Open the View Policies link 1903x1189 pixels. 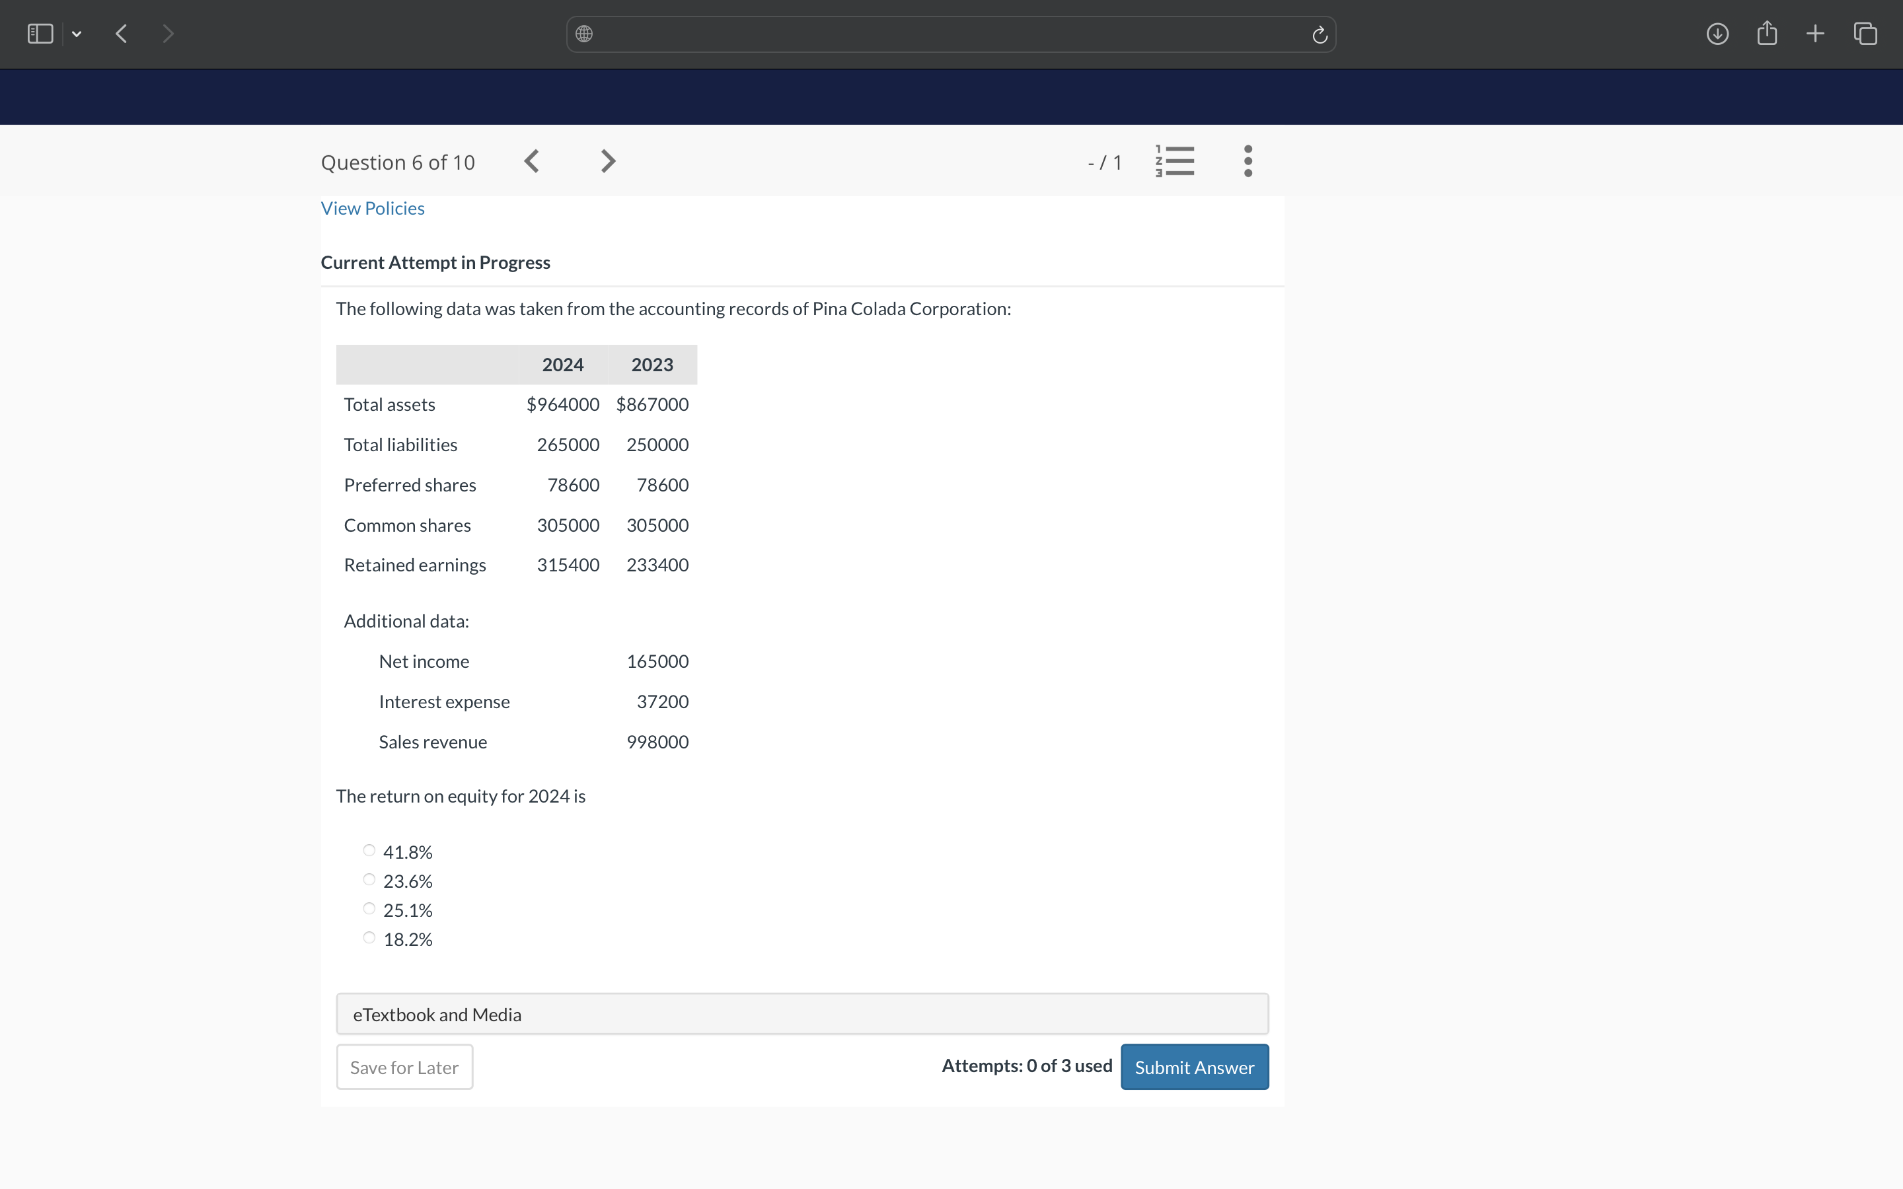click(x=372, y=208)
